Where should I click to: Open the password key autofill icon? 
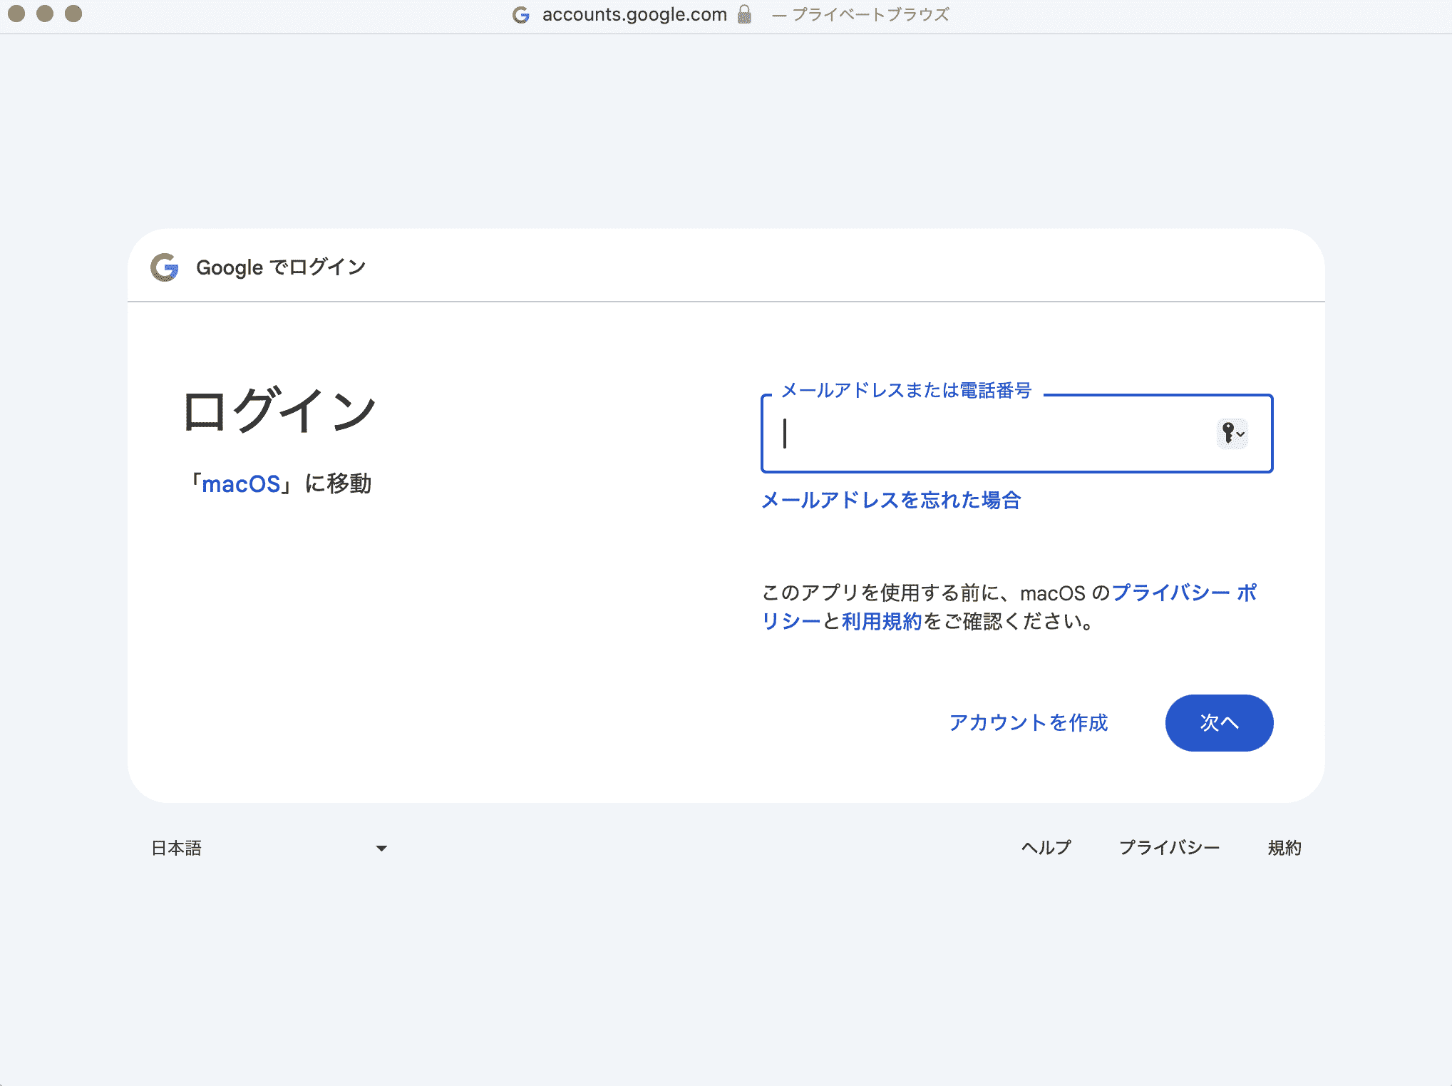tap(1232, 433)
